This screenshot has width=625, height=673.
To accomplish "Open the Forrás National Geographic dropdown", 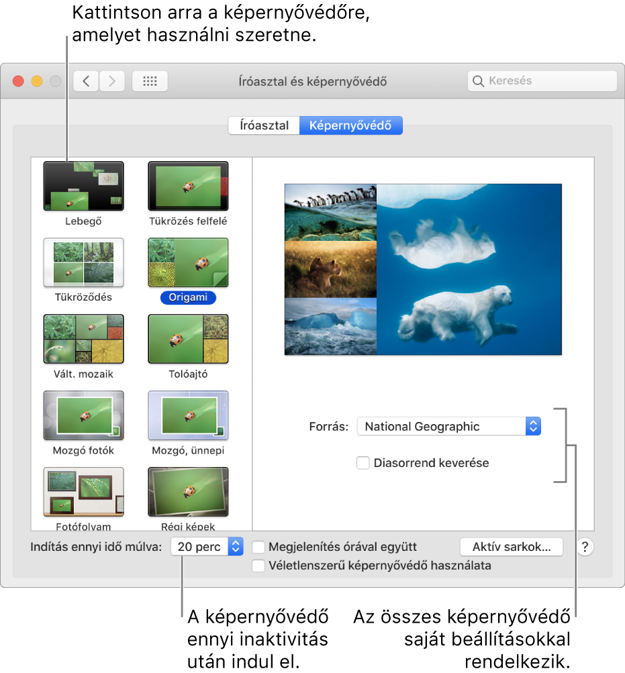I will 448,426.
